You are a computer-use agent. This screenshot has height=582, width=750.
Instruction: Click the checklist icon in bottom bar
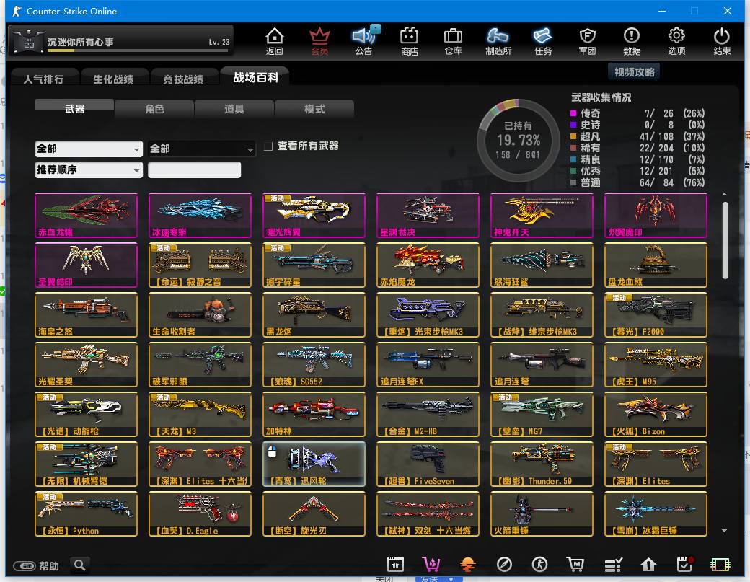[613, 565]
